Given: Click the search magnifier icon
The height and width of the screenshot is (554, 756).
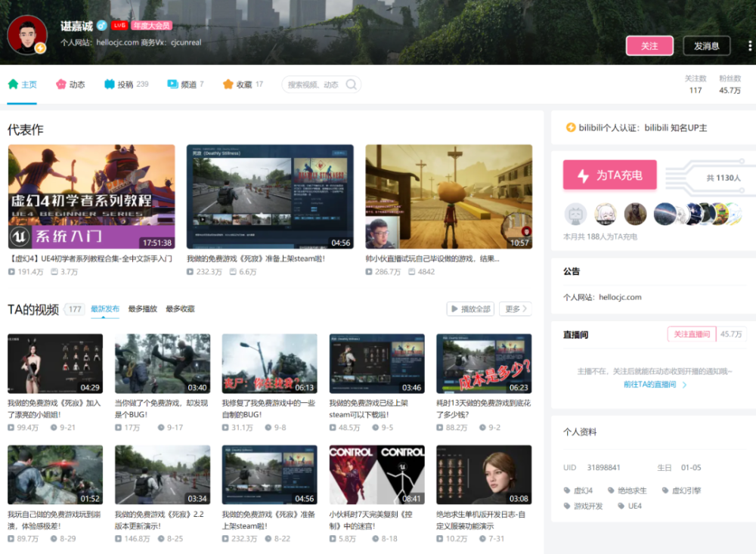Looking at the screenshot, I should tap(352, 85).
